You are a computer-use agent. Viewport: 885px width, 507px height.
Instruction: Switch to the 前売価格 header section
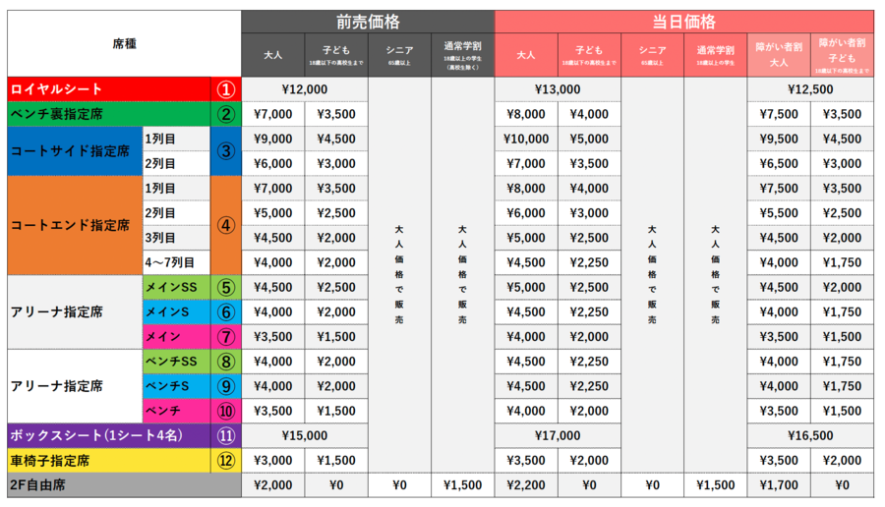[x=368, y=22]
